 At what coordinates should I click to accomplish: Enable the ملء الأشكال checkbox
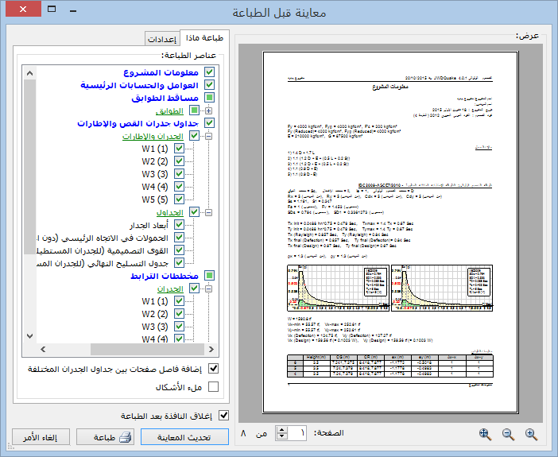click(x=212, y=387)
